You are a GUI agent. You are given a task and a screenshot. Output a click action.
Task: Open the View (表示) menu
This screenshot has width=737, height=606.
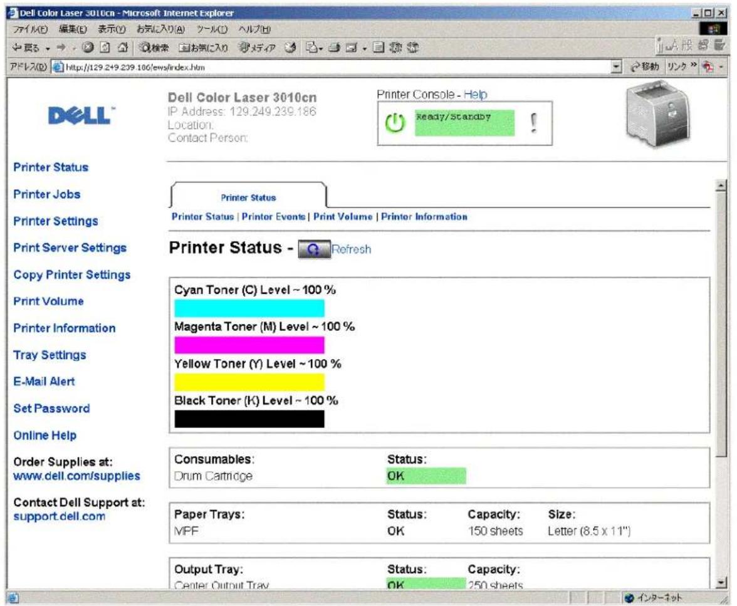tap(112, 29)
